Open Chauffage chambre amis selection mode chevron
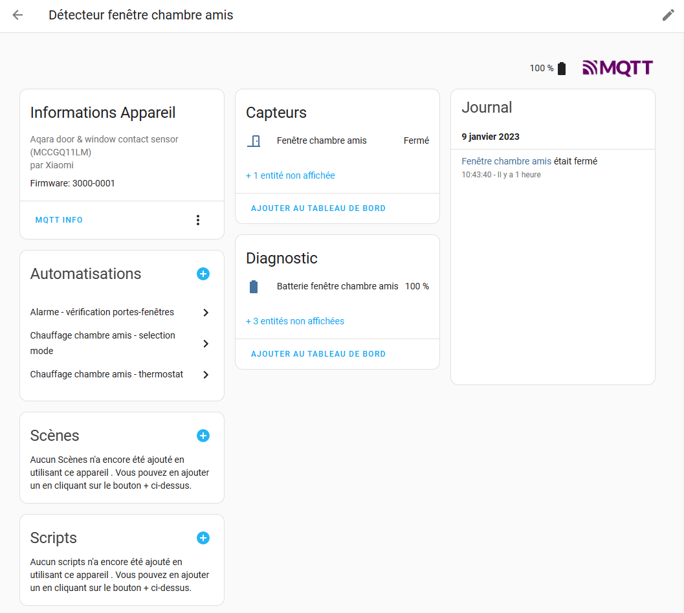684x613 pixels. [206, 344]
